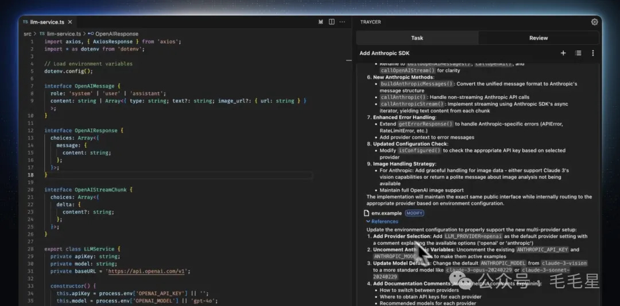Click the getErrorResponse() code reference
The height and width of the screenshot is (306, 620).
point(425,124)
